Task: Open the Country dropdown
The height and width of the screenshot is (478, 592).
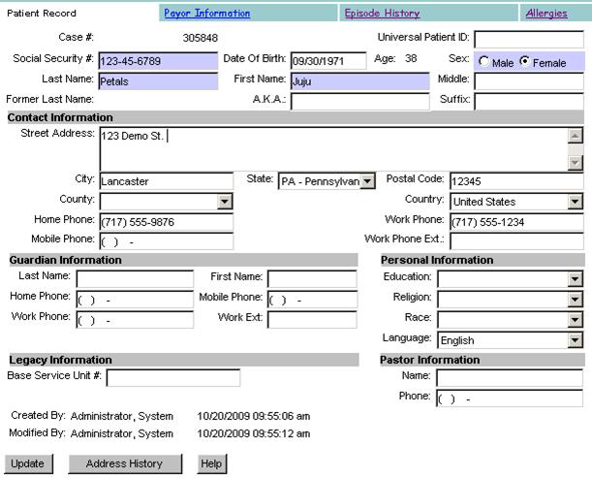Action: tap(576, 202)
